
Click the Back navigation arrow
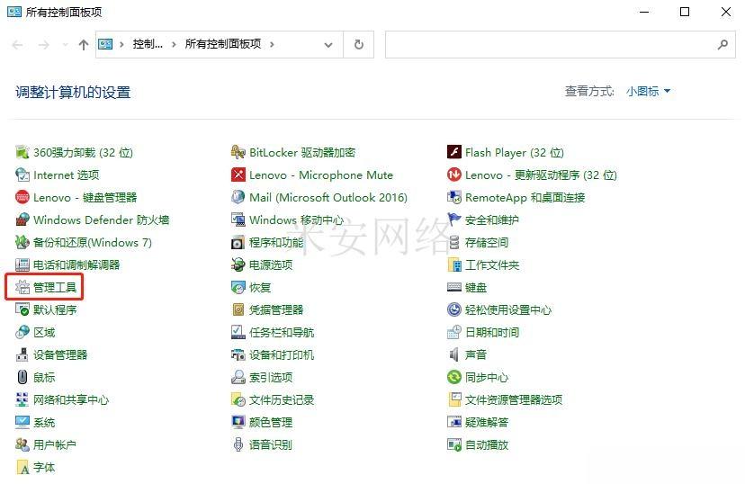(x=18, y=45)
